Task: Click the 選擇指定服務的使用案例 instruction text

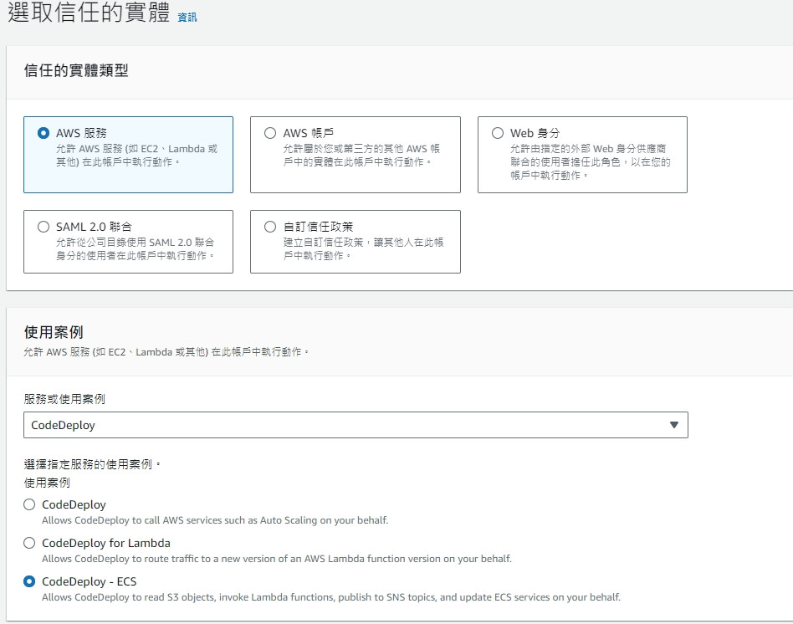Action: coord(92,464)
